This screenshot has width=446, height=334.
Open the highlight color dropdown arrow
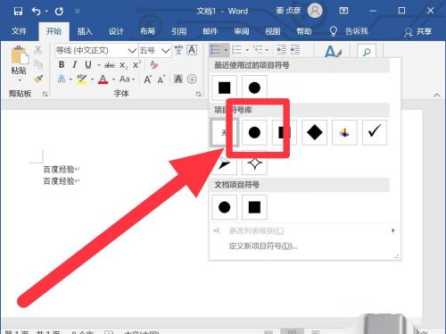(x=92, y=79)
